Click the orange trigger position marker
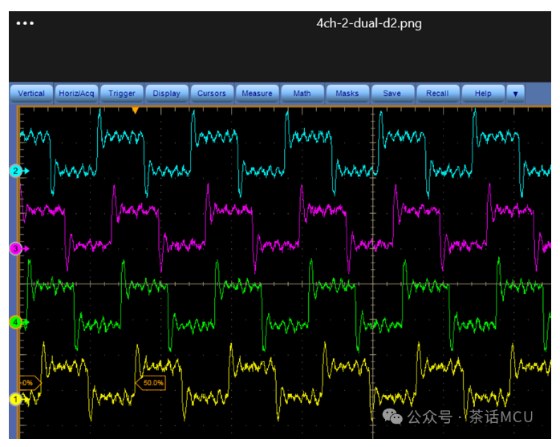560x447 pixels. 135,111
